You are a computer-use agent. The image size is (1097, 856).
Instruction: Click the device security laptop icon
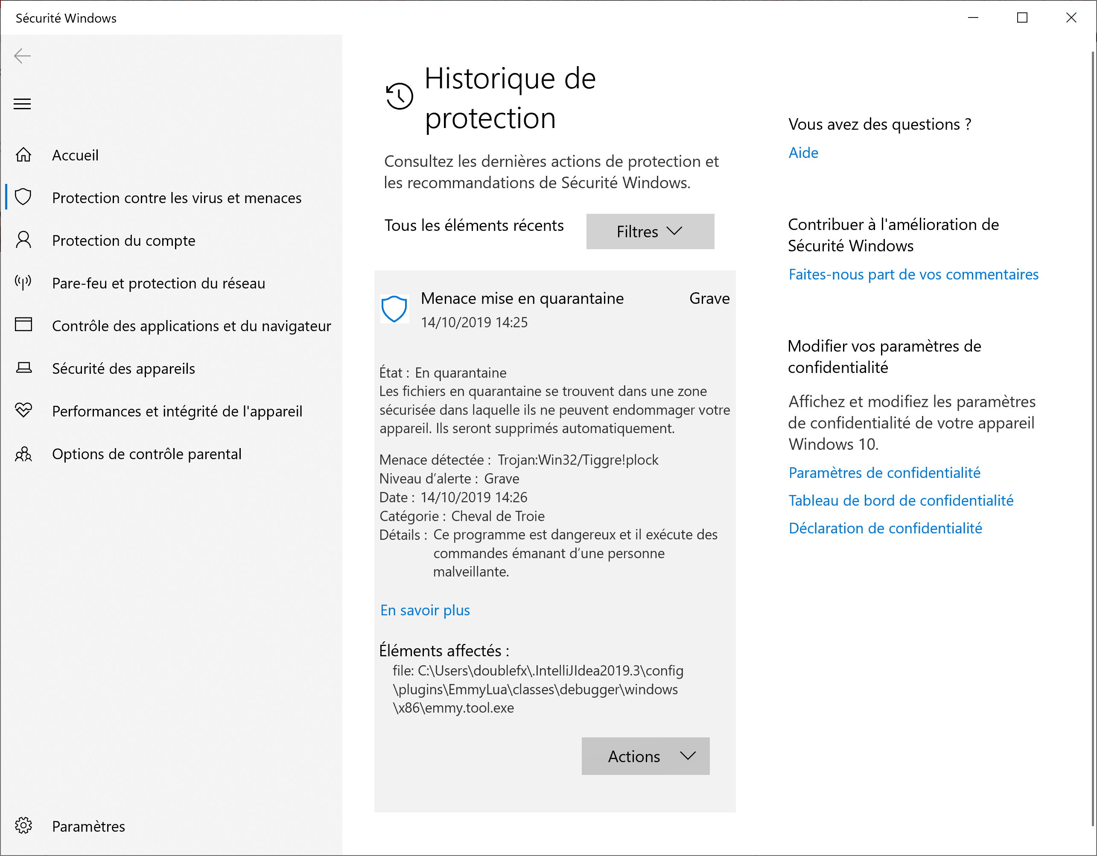23,368
